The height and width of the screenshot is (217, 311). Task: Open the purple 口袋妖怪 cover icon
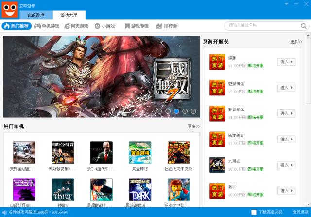click(x=24, y=189)
